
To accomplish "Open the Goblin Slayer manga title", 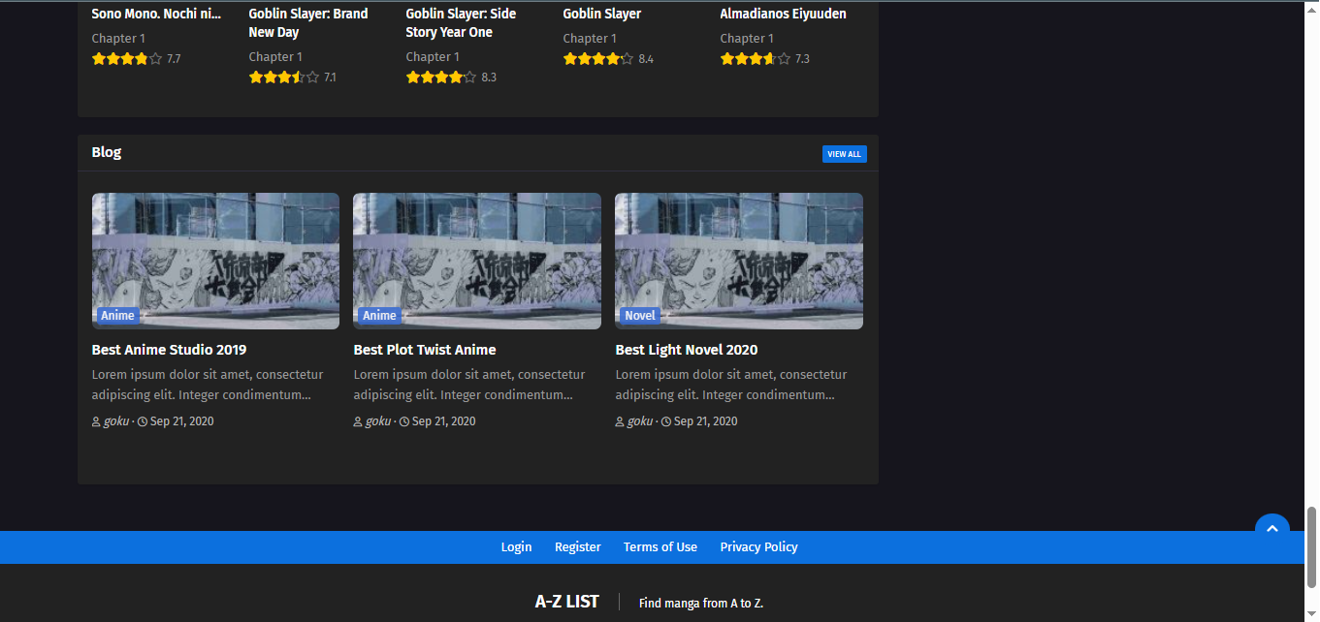I will click(601, 14).
